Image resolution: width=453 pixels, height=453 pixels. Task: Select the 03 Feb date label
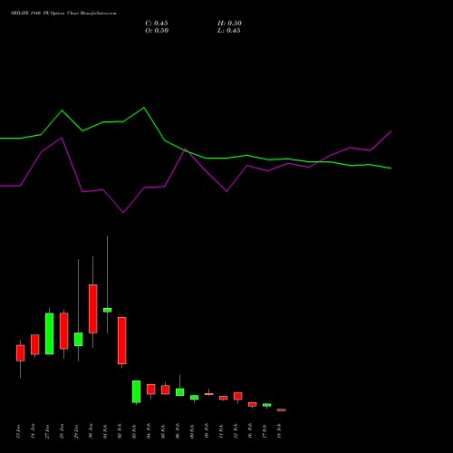pyautogui.click(x=134, y=431)
